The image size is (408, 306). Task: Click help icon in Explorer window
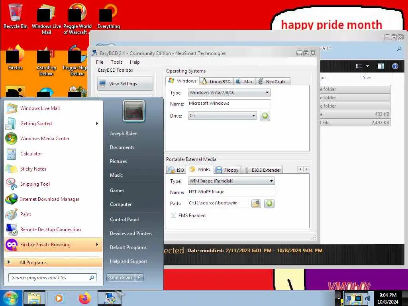395,66
